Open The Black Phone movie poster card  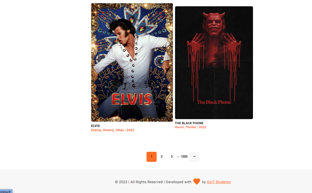pos(214,63)
